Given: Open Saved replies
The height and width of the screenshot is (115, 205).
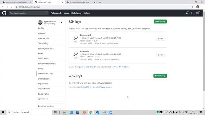Looking at the screenshot, I should (x=51, y=94).
